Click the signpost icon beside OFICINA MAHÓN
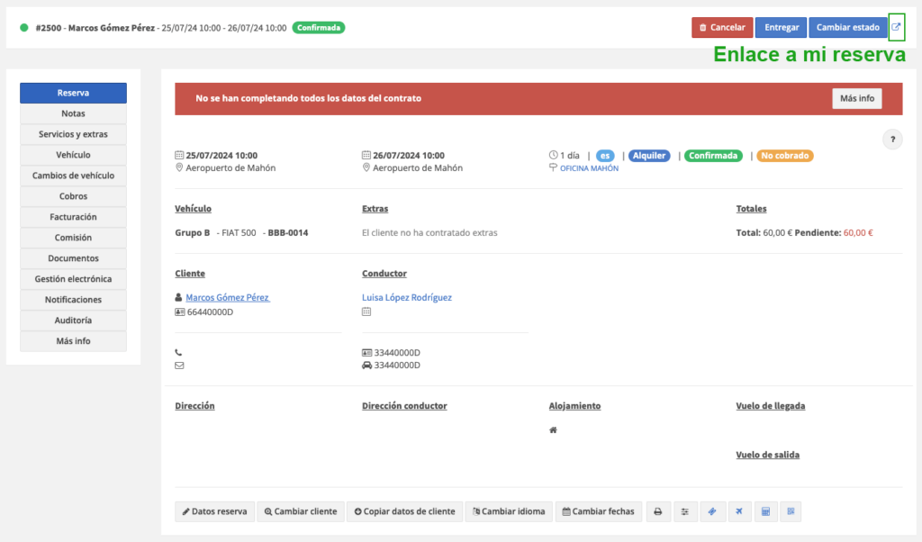 [554, 168]
